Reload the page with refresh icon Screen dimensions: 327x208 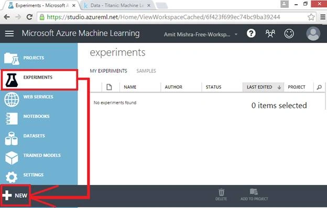tap(29, 17)
